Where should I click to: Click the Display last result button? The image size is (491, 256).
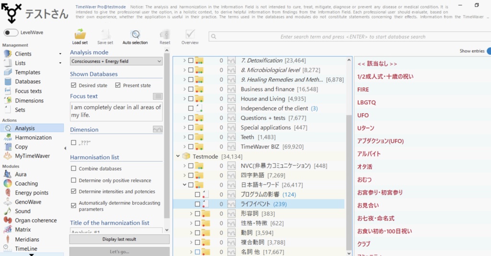point(119,239)
